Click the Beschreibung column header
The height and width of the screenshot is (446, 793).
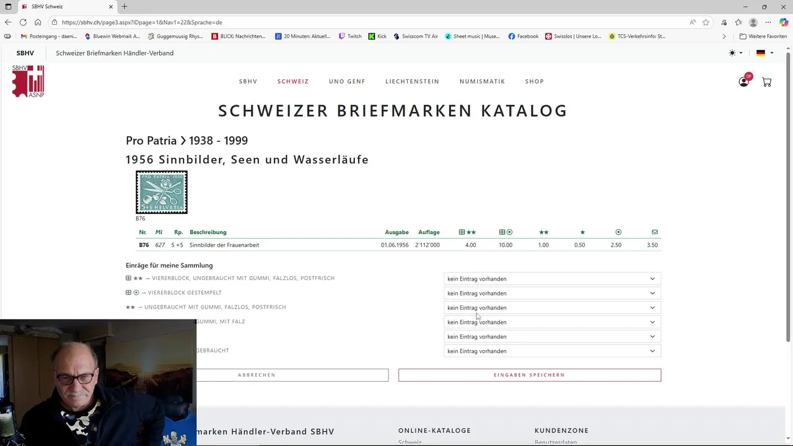[x=208, y=232]
